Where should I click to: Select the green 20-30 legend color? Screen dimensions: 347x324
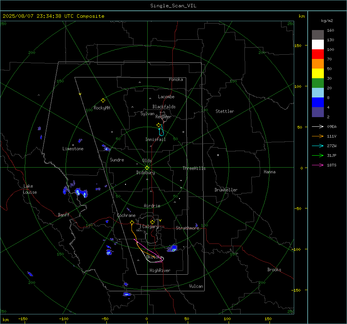[x=318, y=83]
